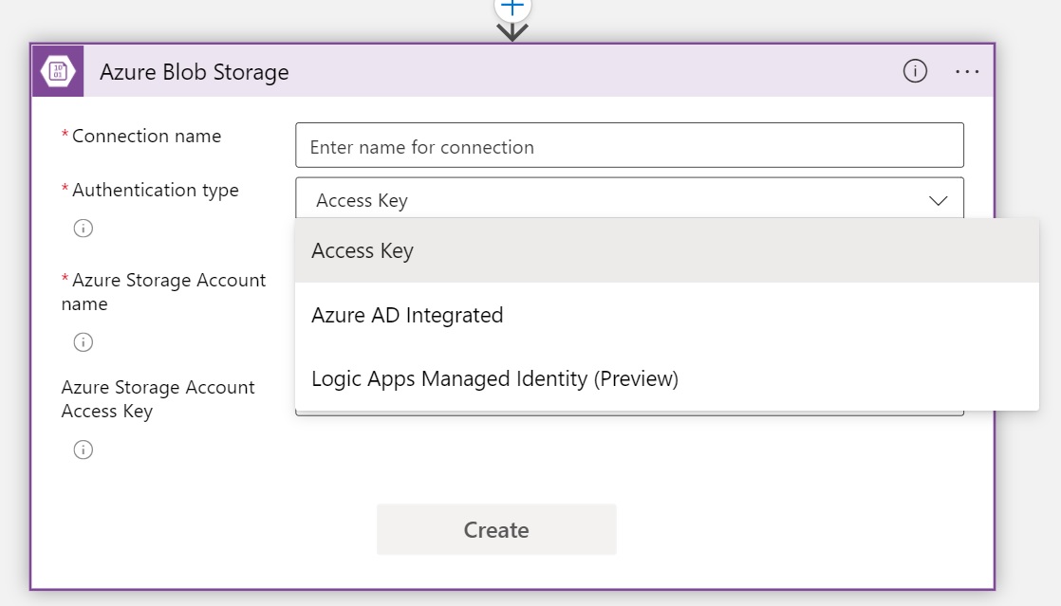
Task: Click the plus icon to insert step
Action: click(512, 7)
